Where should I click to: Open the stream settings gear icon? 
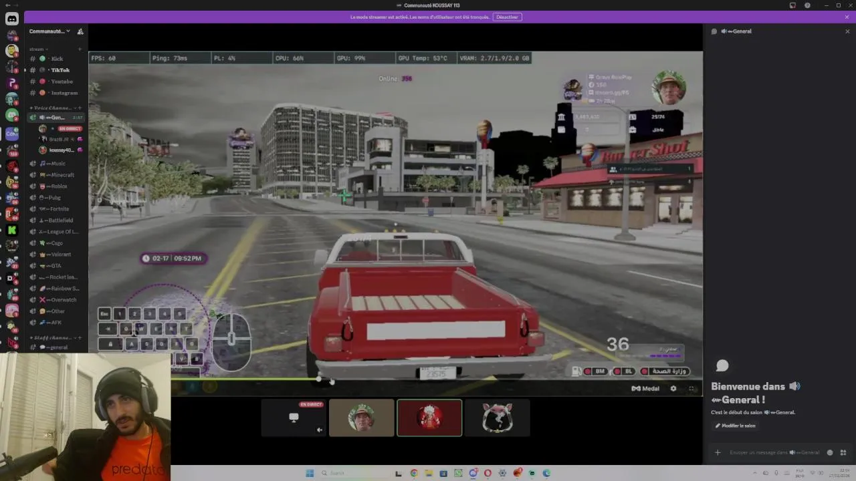point(673,388)
